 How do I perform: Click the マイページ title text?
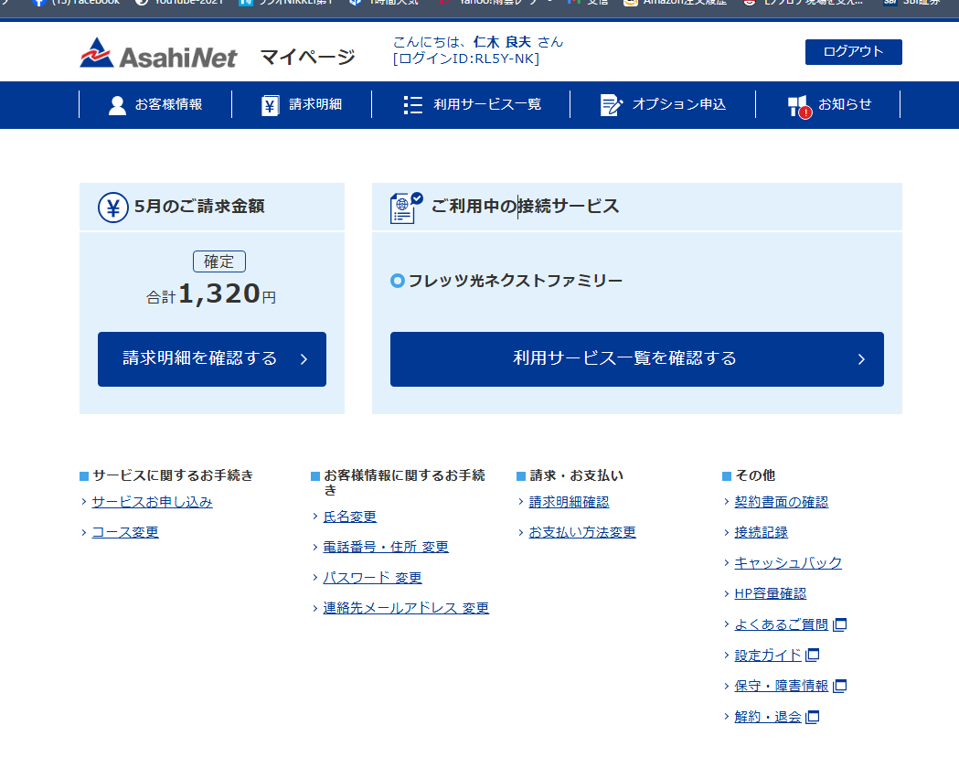coord(308,57)
